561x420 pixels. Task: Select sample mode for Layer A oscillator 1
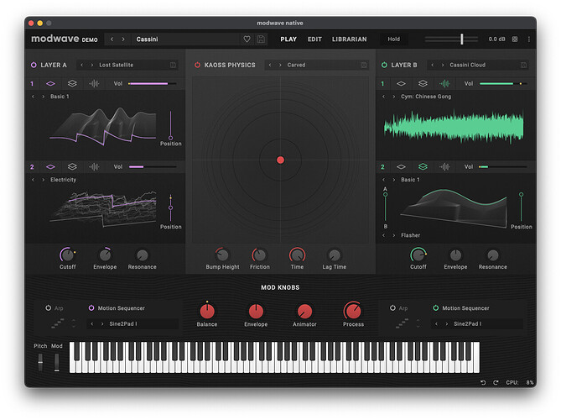pos(94,83)
